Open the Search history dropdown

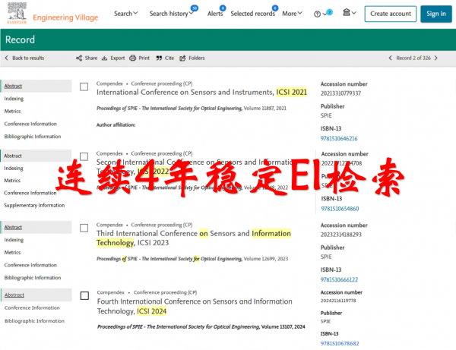172,14
